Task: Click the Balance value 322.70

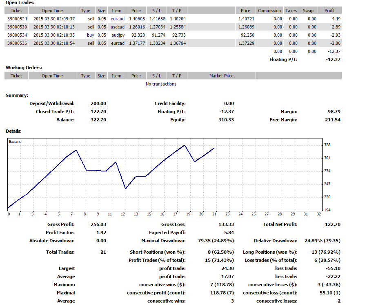Action: (98, 120)
